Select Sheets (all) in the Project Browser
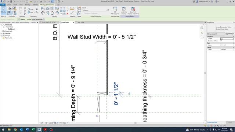235x132 pixels. click(x=8, y=31)
